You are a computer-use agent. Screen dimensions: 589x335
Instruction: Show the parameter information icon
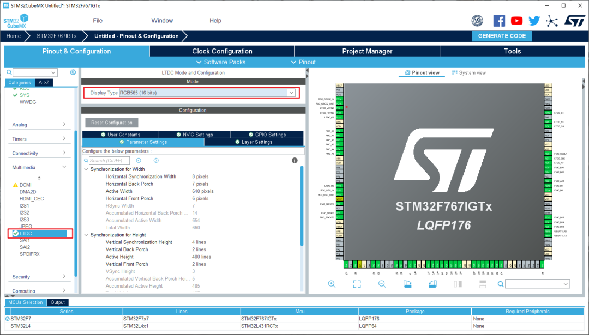point(294,161)
